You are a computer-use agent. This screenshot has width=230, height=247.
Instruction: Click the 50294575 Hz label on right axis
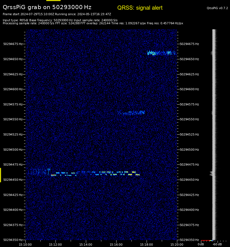coord(189,104)
